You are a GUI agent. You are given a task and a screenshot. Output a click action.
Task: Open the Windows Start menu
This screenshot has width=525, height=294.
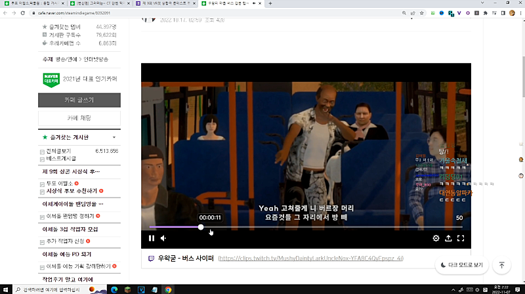(5, 289)
